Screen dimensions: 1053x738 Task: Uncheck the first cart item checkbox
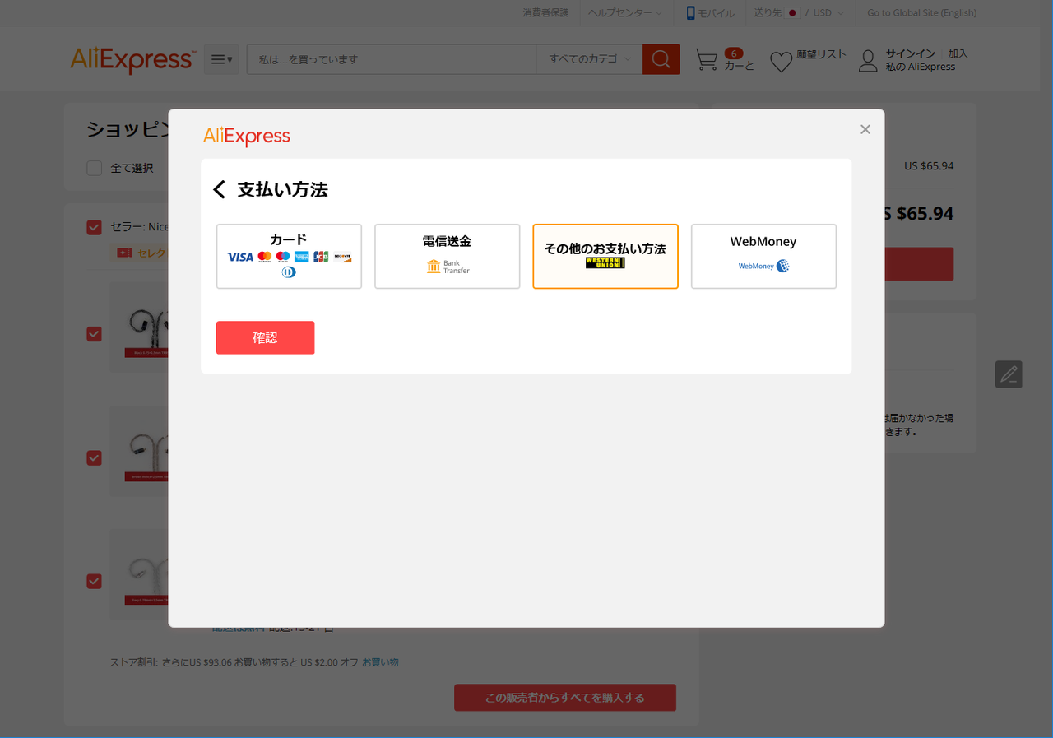[95, 334]
